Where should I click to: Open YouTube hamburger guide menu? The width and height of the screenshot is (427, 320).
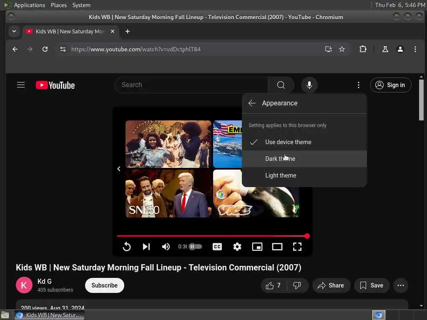[x=21, y=85]
